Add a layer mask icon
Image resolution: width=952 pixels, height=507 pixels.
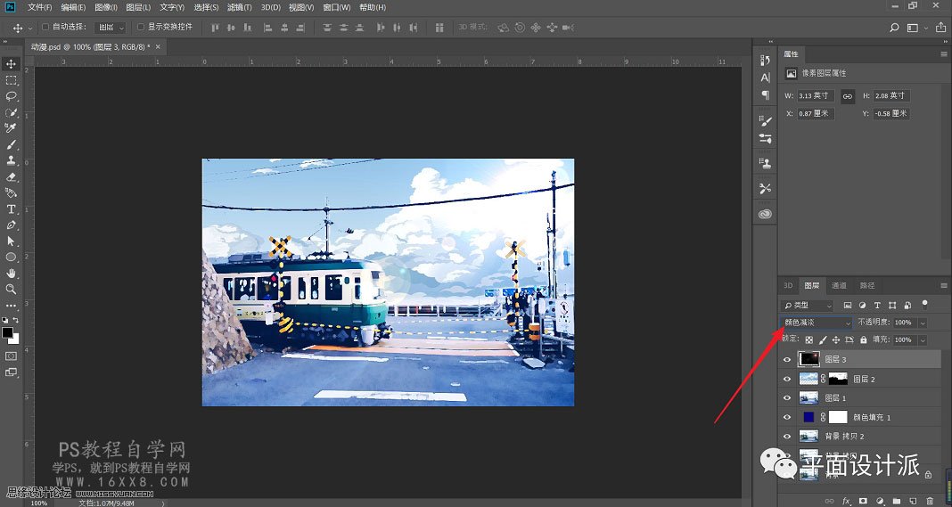pyautogui.click(x=863, y=501)
